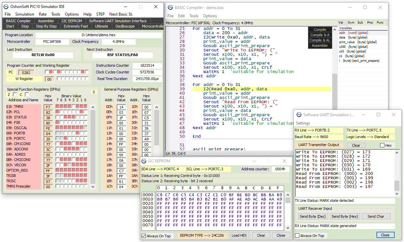The width and height of the screenshot is (404, 242).
Task: Switch to the Sym tab
Action: (x=351, y=23)
